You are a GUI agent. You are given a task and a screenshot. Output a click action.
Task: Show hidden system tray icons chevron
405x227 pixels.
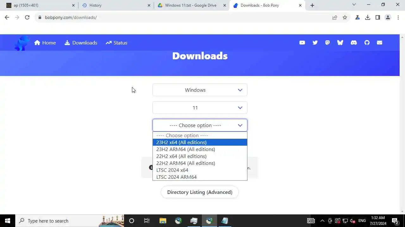click(322, 221)
